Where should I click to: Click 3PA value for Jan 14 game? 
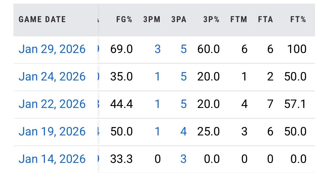183,159
